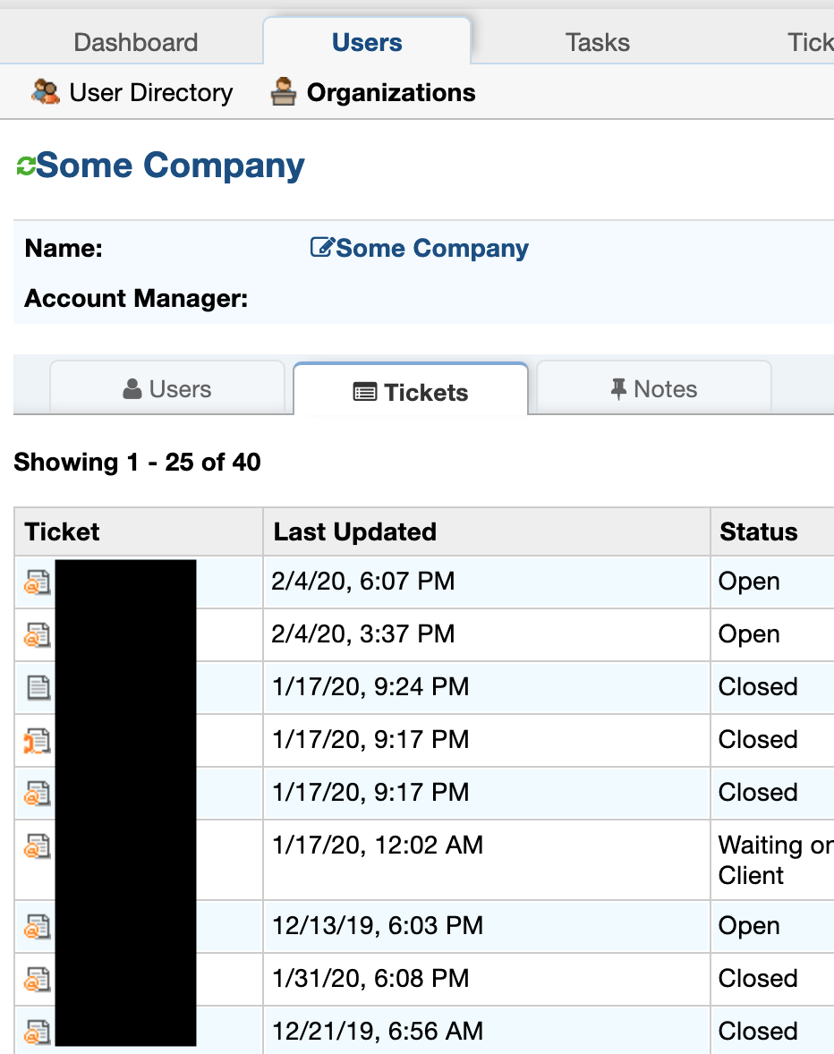Open ticket icon in the 6:07 PM row
The image size is (834, 1054).
(x=38, y=582)
